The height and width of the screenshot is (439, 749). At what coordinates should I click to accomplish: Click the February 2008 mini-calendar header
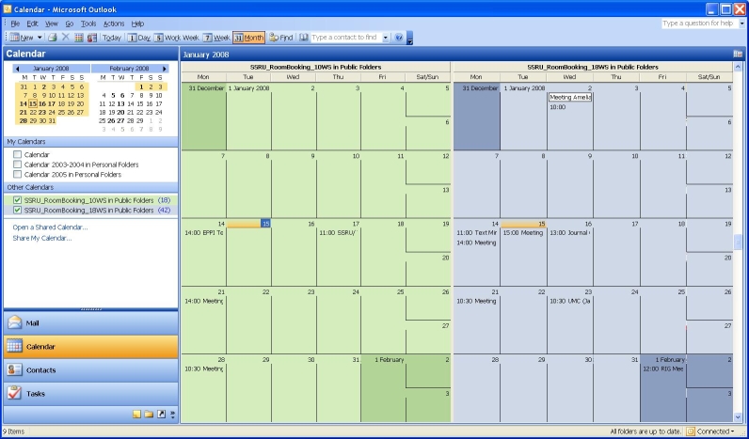point(129,69)
